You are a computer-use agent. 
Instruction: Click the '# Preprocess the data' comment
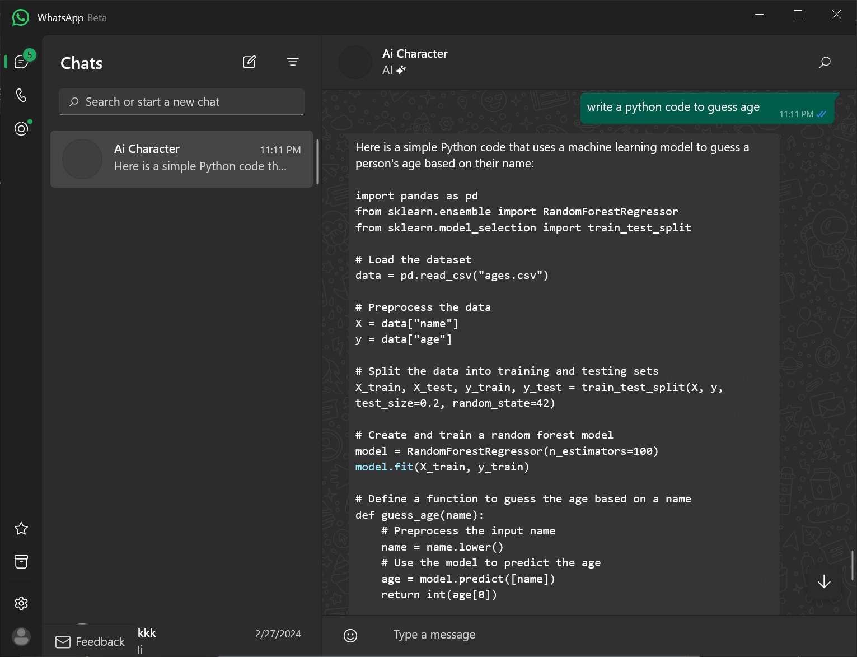pyautogui.click(x=423, y=307)
